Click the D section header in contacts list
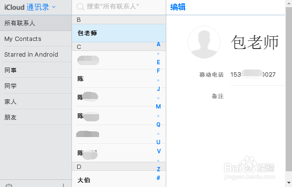Screen dimensions: 292x187 119,167
